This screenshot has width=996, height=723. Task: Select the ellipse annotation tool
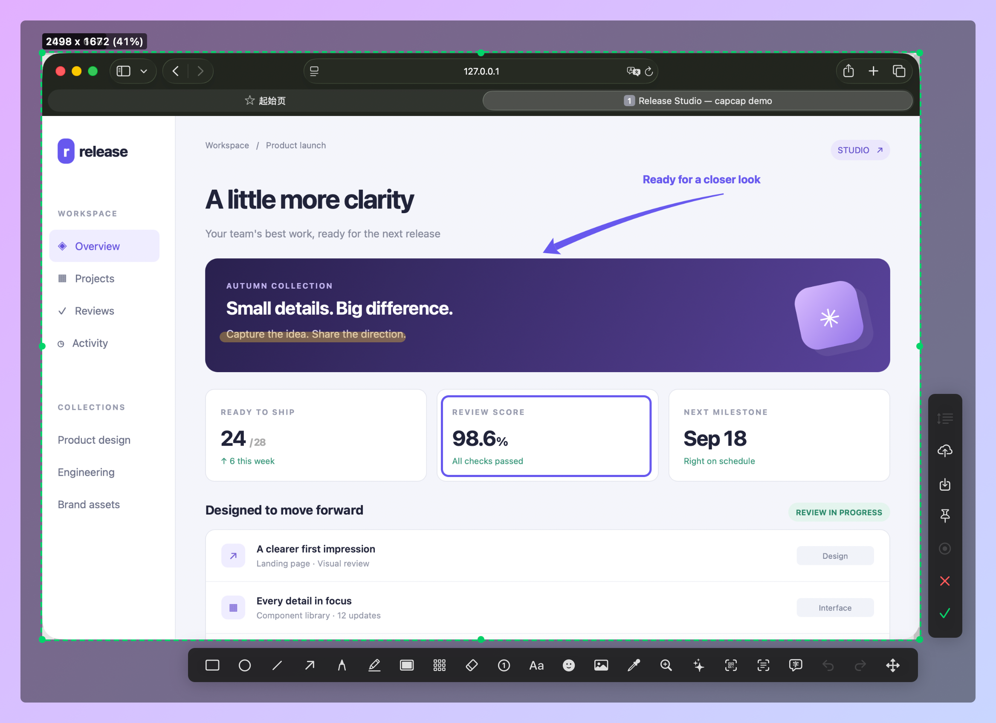(x=245, y=665)
